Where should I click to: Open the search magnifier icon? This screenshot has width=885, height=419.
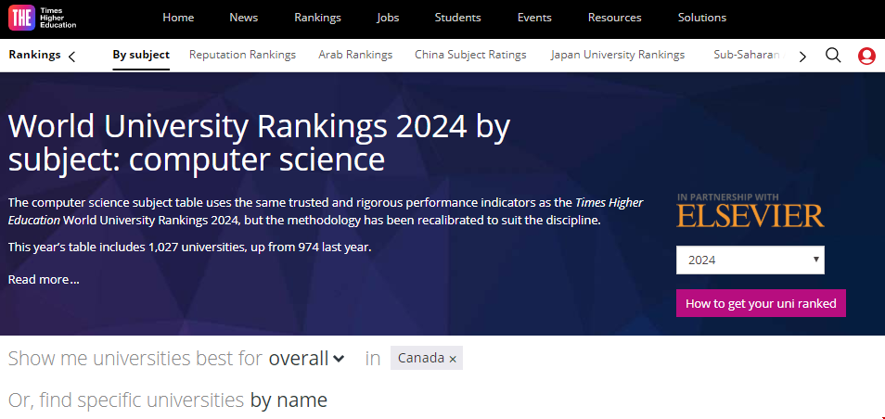[x=833, y=56]
